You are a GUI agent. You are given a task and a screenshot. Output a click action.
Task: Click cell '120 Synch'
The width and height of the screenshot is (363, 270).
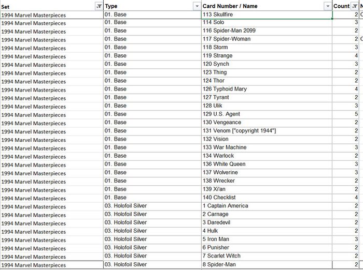(267, 64)
